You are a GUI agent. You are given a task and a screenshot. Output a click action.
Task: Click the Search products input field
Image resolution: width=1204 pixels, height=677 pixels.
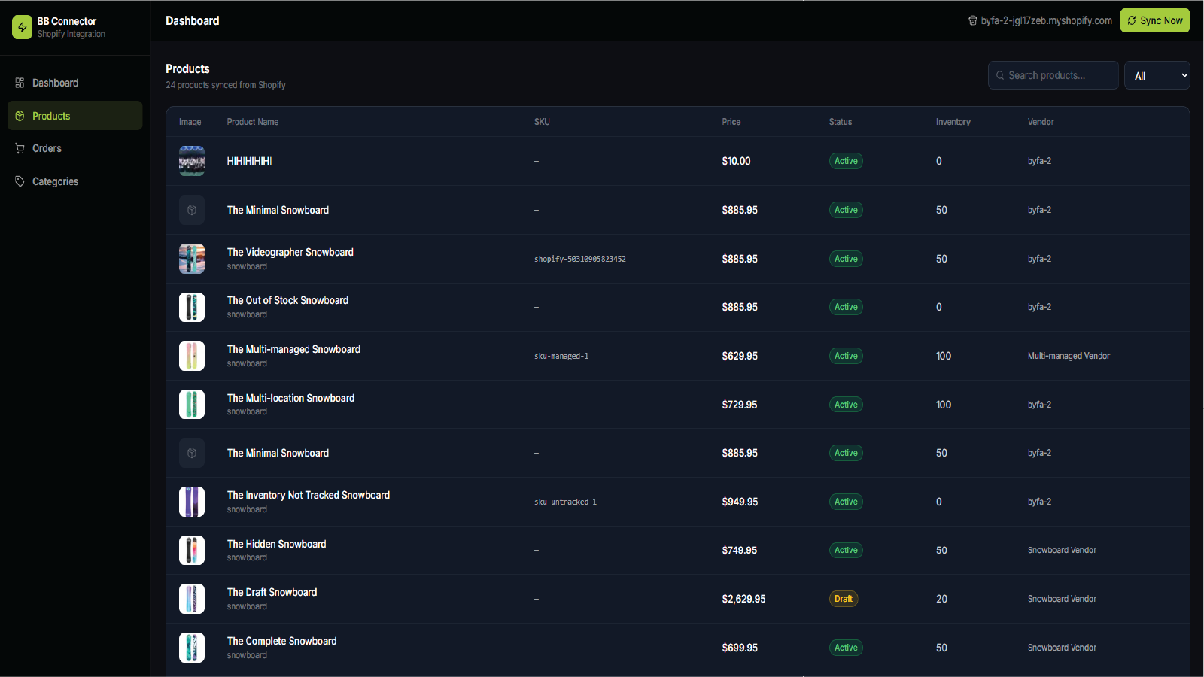click(1053, 75)
